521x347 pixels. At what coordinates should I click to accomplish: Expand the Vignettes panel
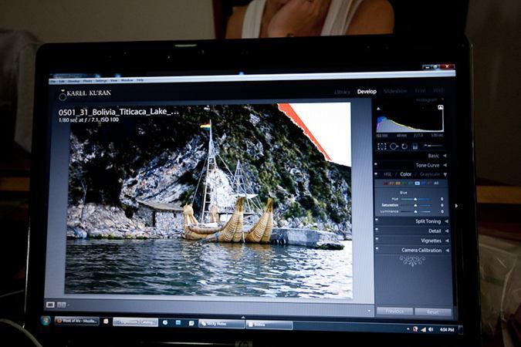[447, 241]
